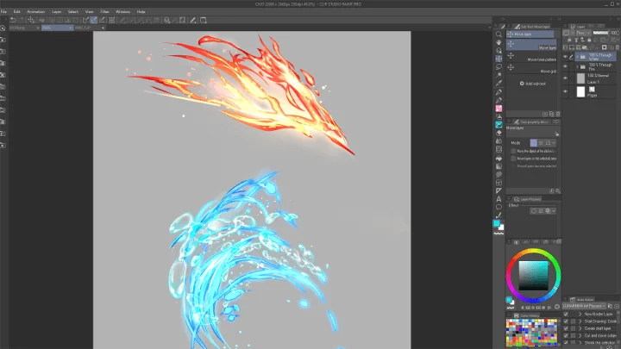
Task: Select the Eraser tool
Action: pyautogui.click(x=499, y=133)
